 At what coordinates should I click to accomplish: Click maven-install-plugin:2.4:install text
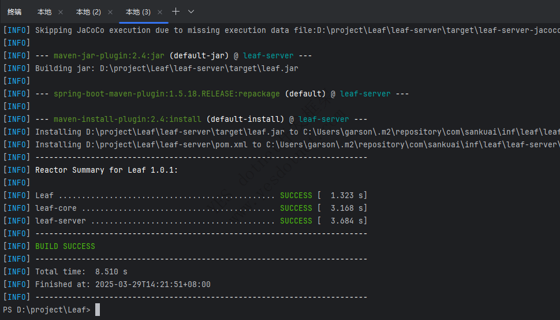(128, 120)
